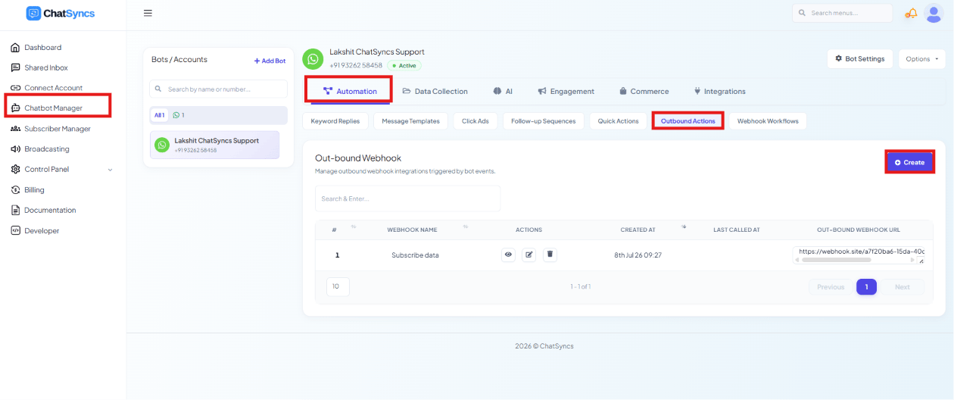Open Keyword Replies
Viewport: 954px width, 400px height.
tap(335, 121)
